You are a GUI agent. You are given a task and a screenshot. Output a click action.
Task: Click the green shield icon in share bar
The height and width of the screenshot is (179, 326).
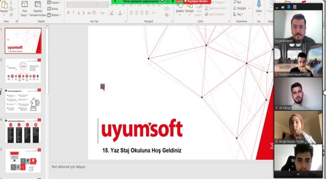pyautogui.click(x=173, y=1)
